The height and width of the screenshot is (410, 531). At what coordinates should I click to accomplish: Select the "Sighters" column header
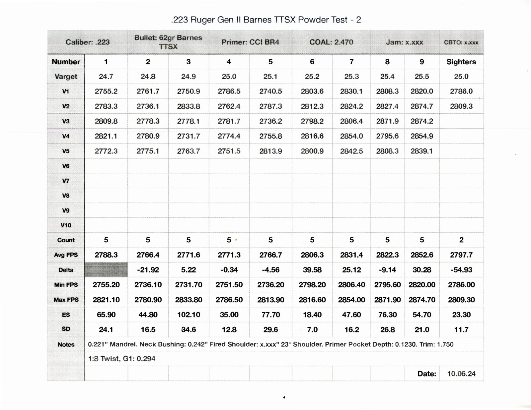tap(461, 62)
